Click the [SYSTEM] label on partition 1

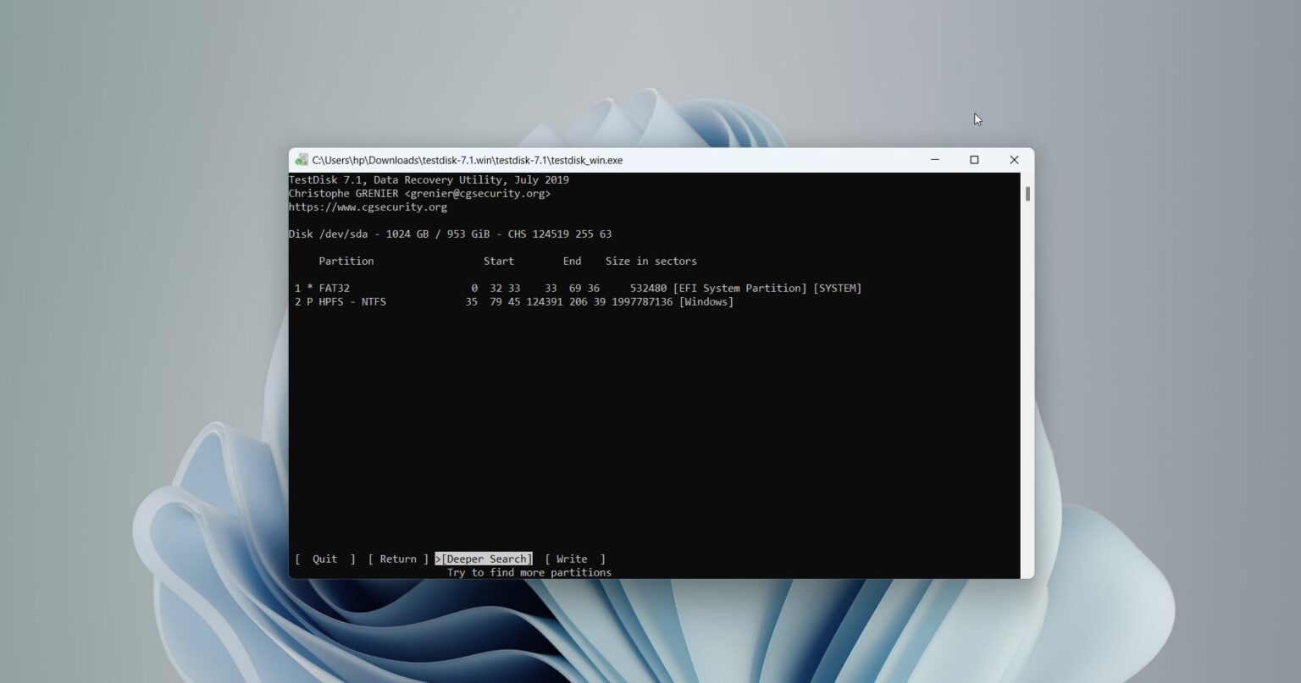pos(837,288)
